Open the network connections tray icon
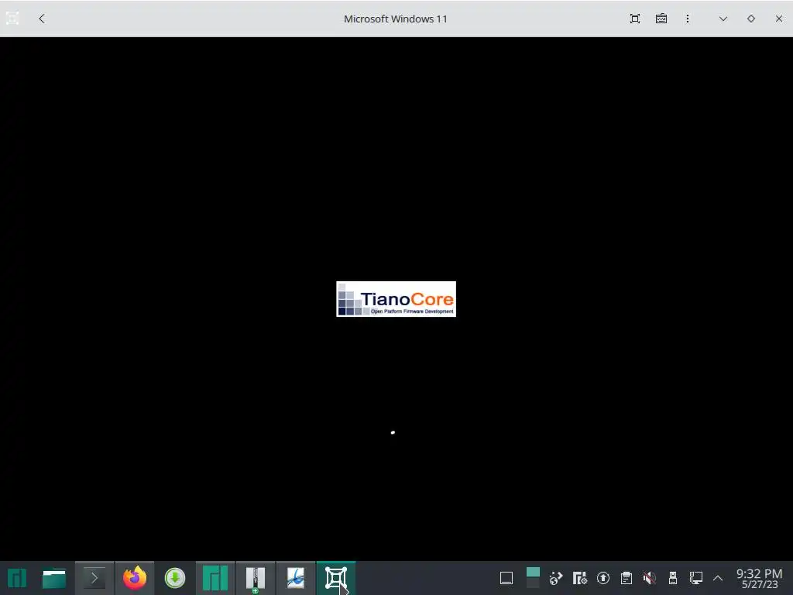 696,578
